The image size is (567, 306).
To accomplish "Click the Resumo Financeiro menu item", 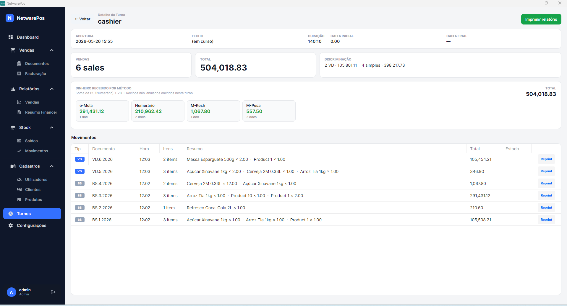I will pyautogui.click(x=41, y=112).
